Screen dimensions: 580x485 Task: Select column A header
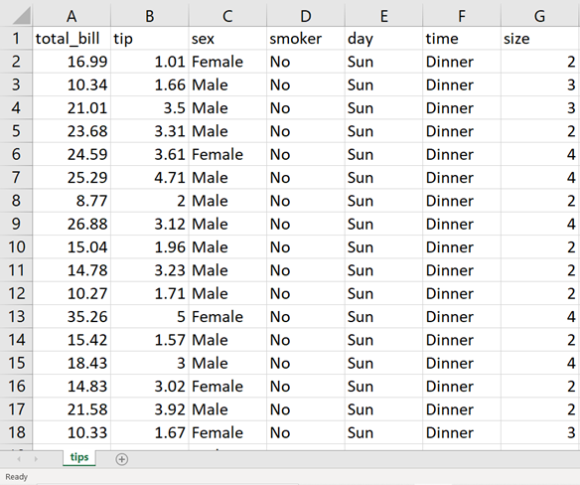click(x=72, y=16)
